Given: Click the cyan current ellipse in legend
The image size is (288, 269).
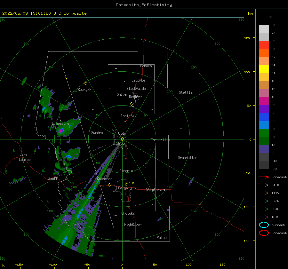Looking at the screenshot, I should click(264, 225).
